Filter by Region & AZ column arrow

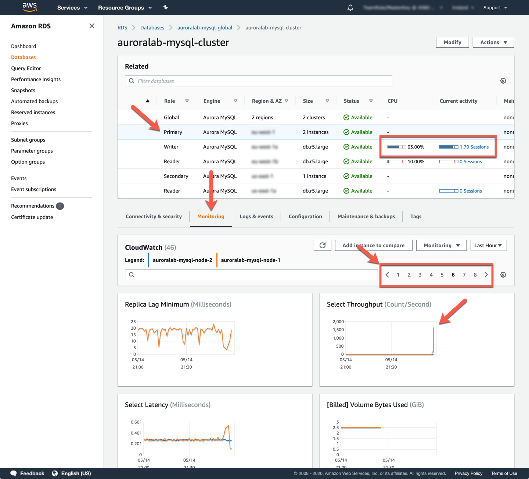(287, 101)
